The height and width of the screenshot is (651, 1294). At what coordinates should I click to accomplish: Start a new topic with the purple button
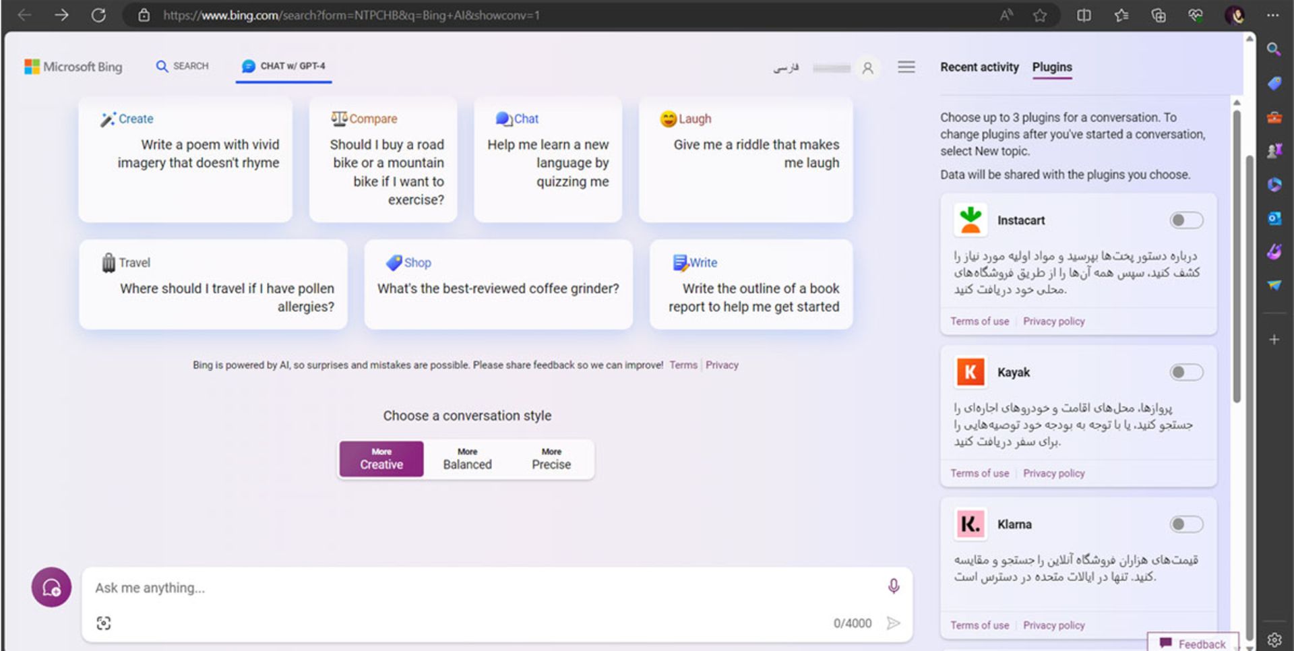click(51, 588)
